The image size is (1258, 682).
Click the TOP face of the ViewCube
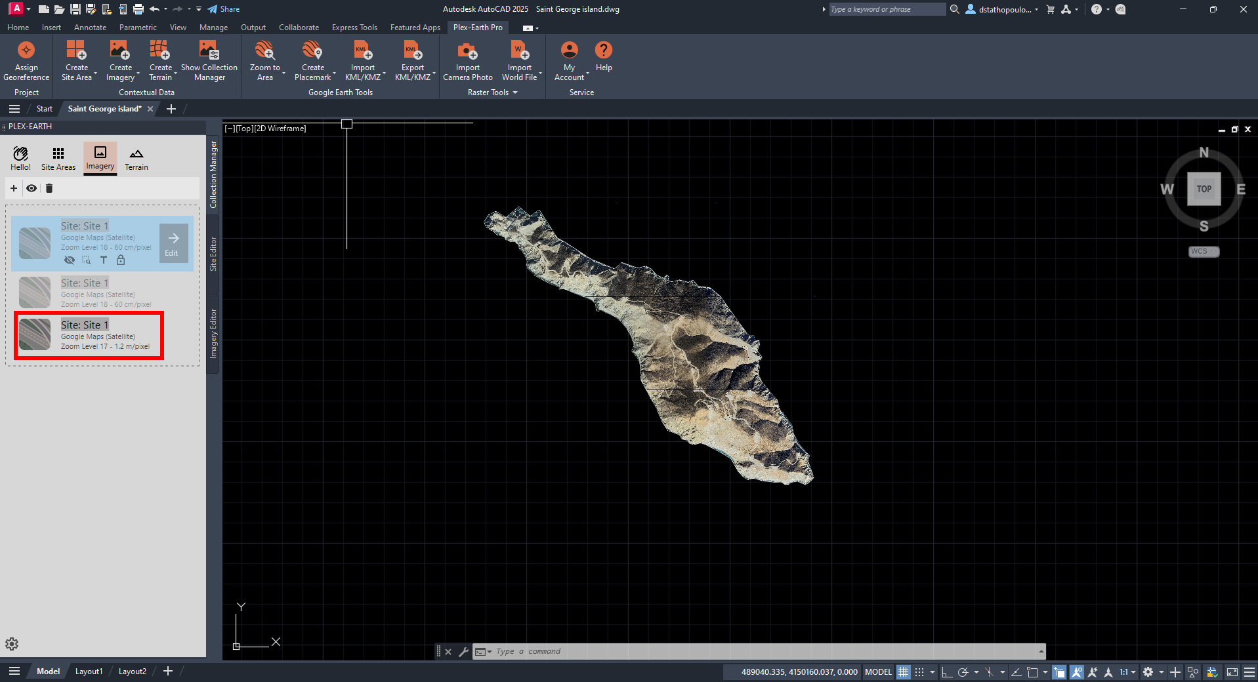pyautogui.click(x=1204, y=189)
